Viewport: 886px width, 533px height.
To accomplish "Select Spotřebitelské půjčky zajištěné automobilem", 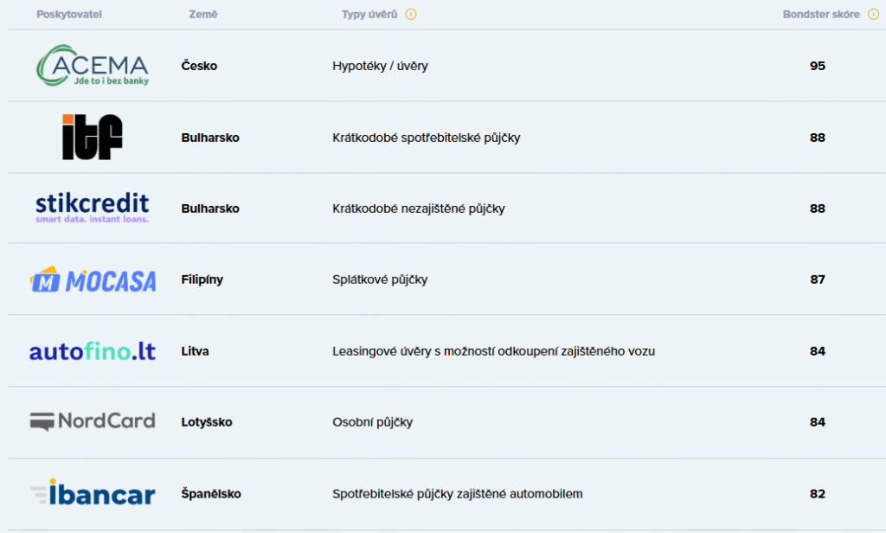I will click(457, 493).
